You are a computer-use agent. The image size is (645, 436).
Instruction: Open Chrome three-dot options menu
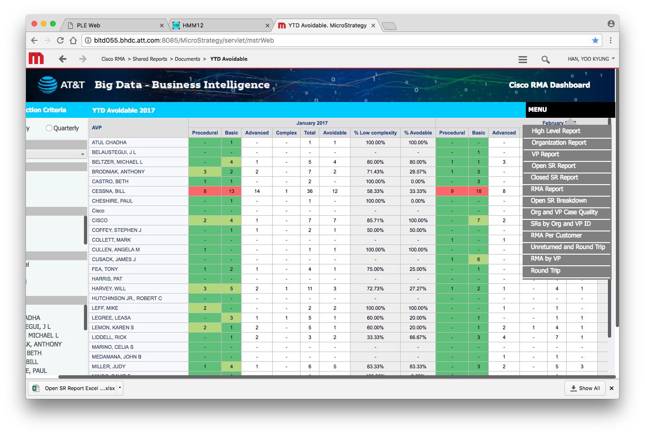pyautogui.click(x=610, y=40)
